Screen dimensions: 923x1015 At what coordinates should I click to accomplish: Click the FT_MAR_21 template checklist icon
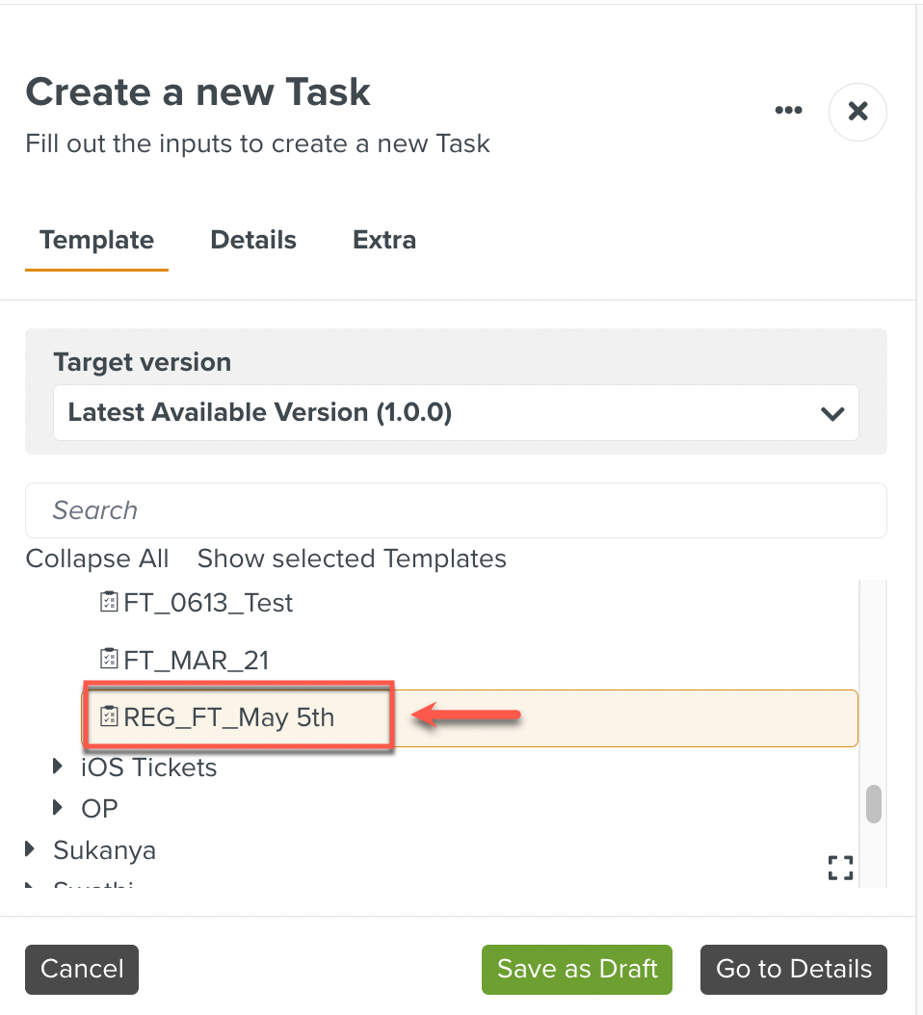coord(109,660)
